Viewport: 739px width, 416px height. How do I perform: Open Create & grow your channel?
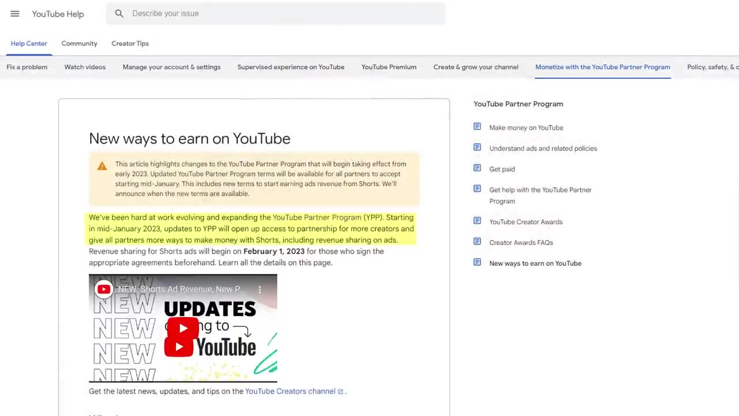(476, 67)
